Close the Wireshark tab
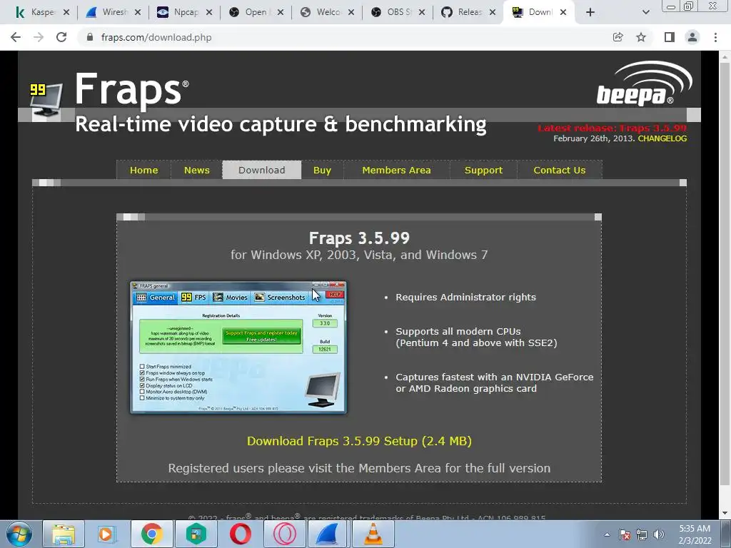 pyautogui.click(x=138, y=13)
